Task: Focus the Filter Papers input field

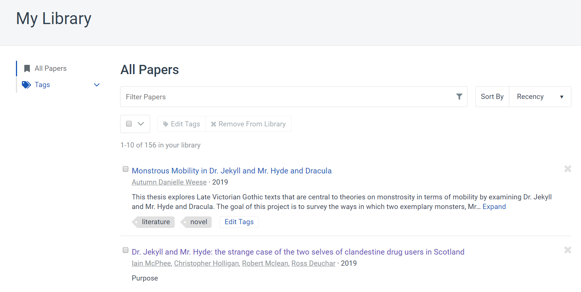Action: click(x=285, y=97)
